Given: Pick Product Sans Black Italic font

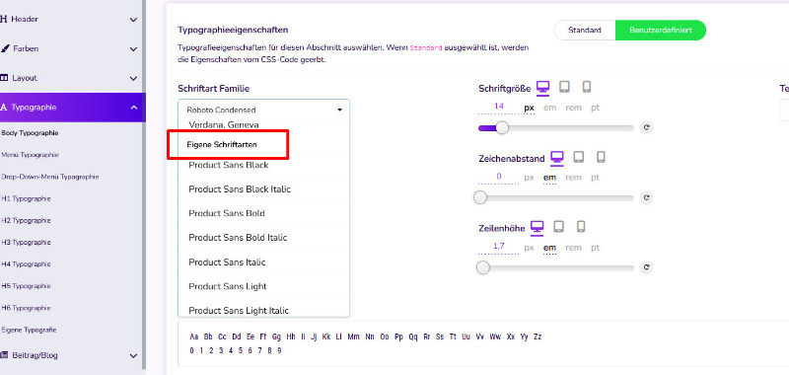Looking at the screenshot, I should pyautogui.click(x=263, y=189).
